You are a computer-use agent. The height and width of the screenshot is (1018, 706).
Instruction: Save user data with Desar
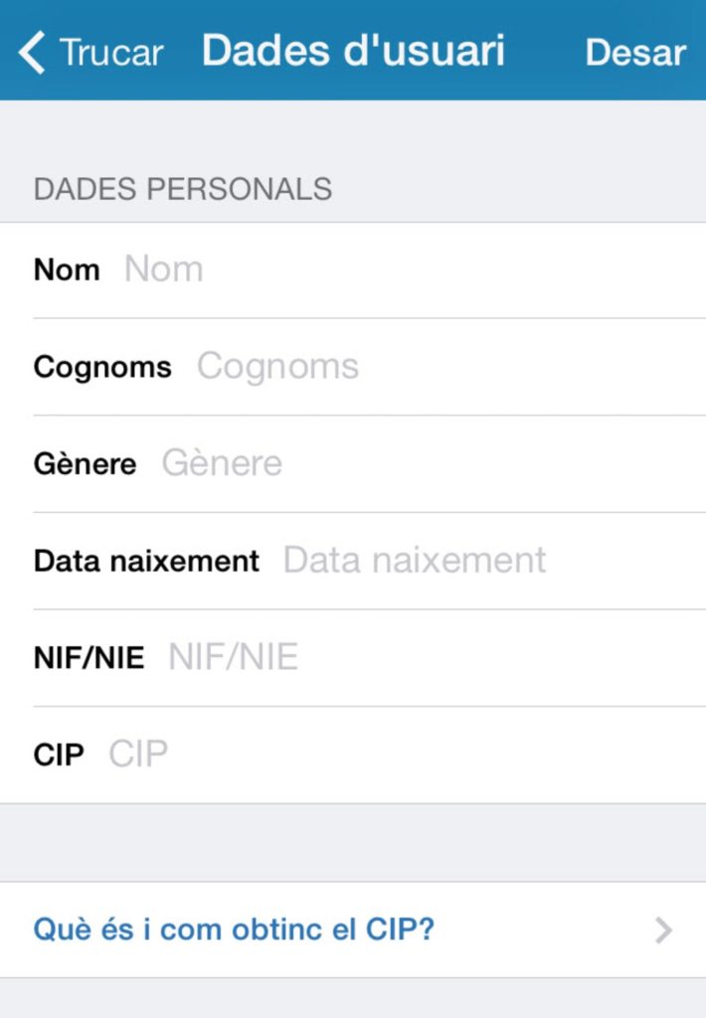pyautogui.click(x=635, y=52)
